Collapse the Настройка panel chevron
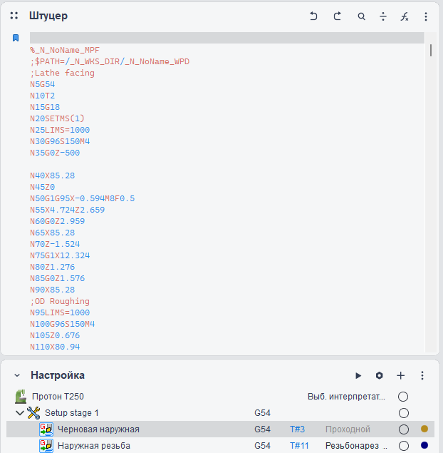The height and width of the screenshot is (453, 443). (x=17, y=375)
